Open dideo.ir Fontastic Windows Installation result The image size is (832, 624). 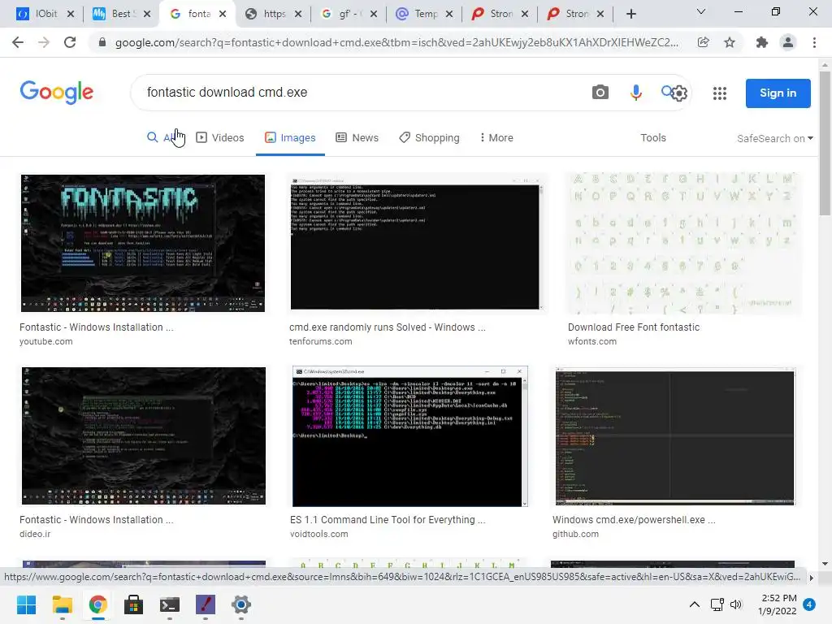tap(96, 519)
